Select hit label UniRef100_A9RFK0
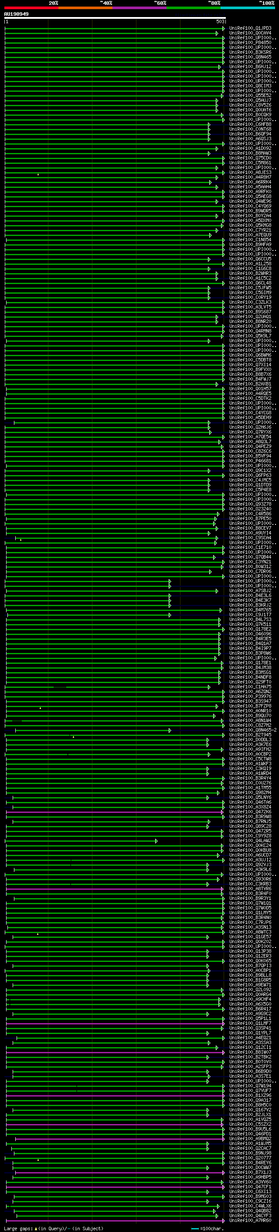 point(250,192)
